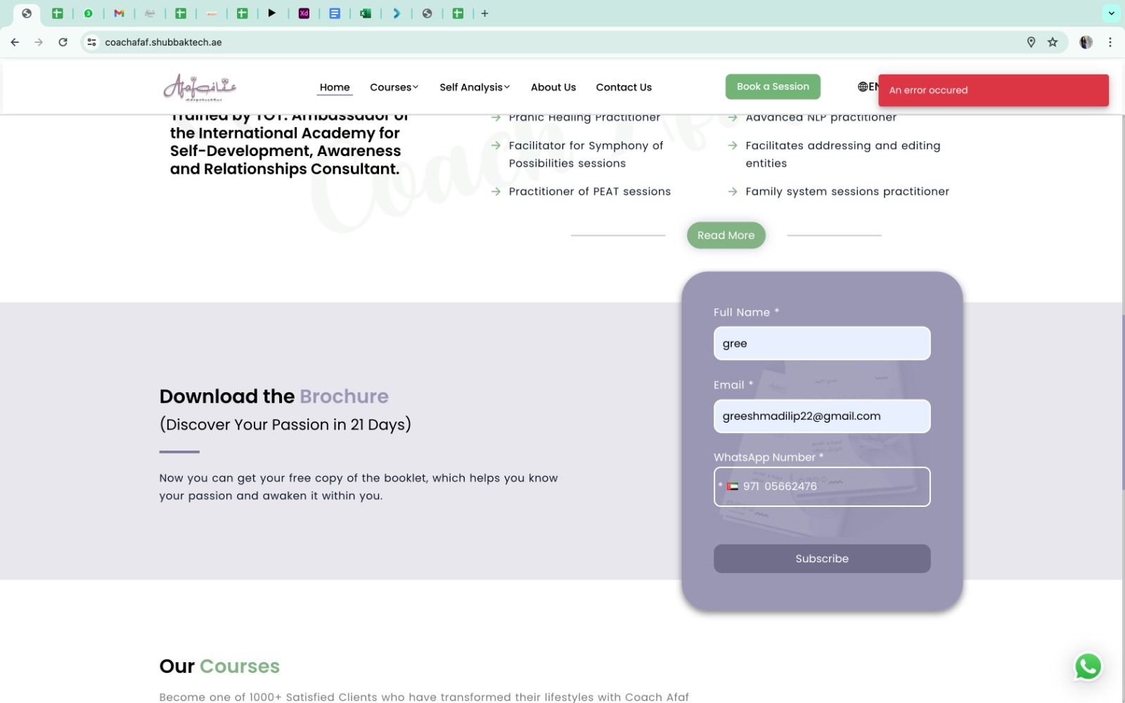Switch to the Adobe XD tab

tap(304, 13)
